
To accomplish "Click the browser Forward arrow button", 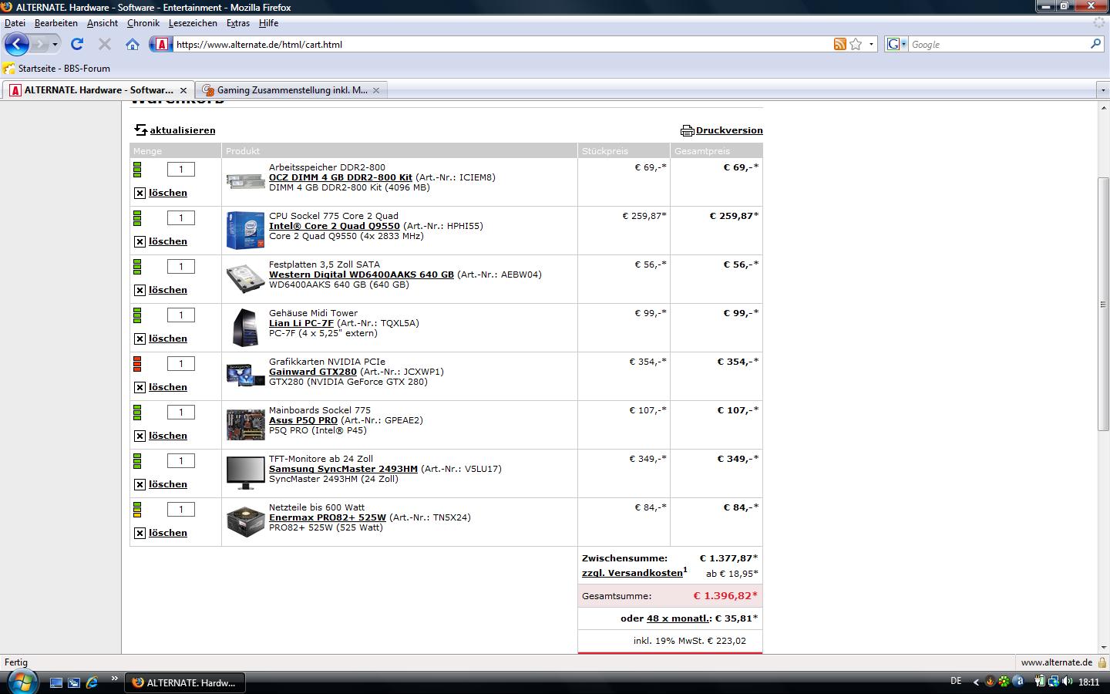I will 40,44.
